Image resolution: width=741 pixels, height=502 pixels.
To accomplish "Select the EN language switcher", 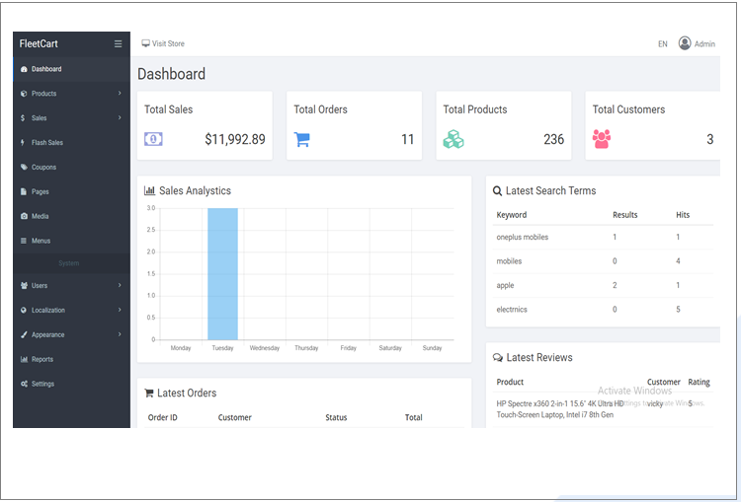I will (663, 44).
